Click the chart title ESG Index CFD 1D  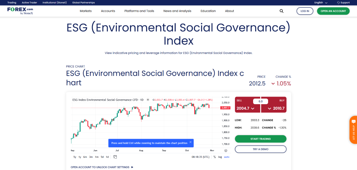tap(108, 100)
